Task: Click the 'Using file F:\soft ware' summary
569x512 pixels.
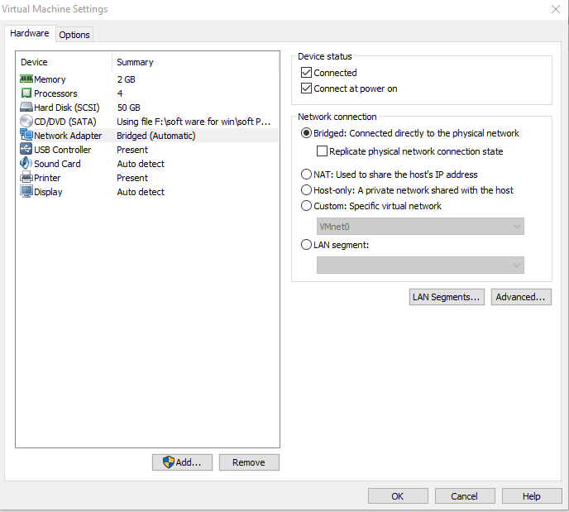Action: (194, 122)
